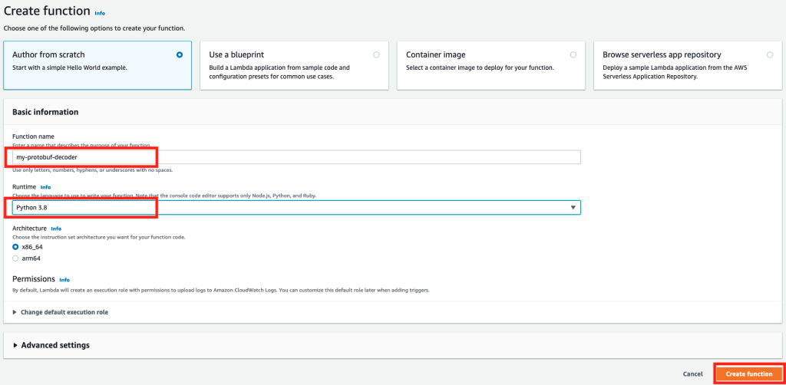Open the Runtime Info link
The height and width of the screenshot is (385, 786).
(46, 186)
